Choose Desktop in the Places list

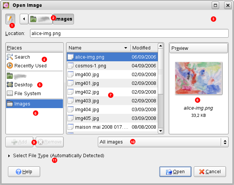[x=35, y=85]
